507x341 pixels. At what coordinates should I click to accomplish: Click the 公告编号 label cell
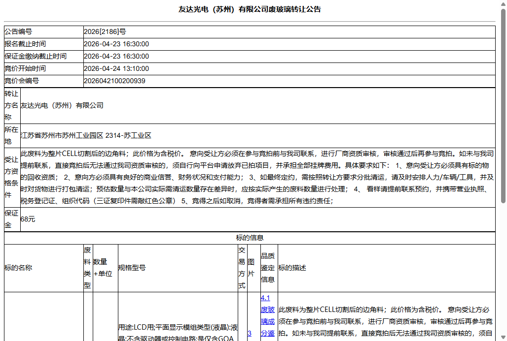point(44,31)
